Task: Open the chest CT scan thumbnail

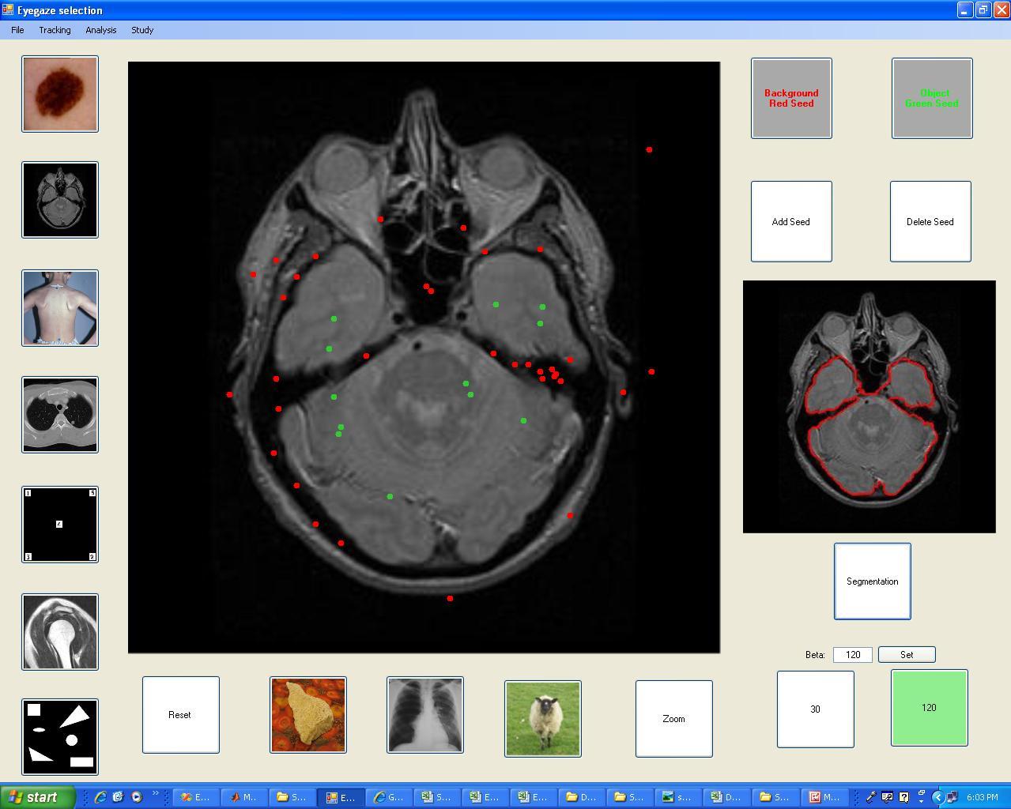Action: pos(60,415)
